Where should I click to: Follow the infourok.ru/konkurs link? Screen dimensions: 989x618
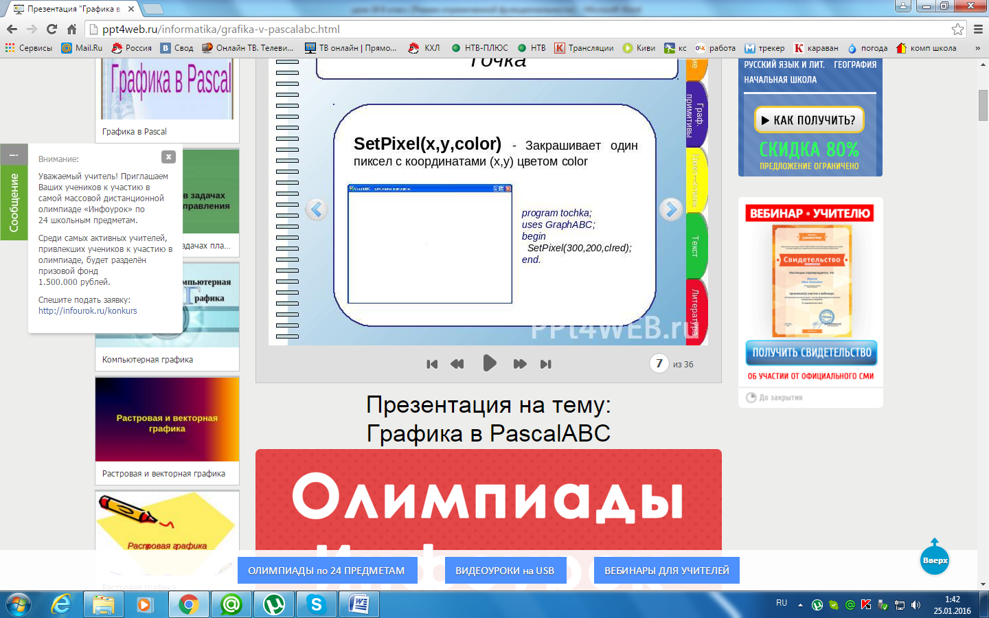(x=87, y=311)
